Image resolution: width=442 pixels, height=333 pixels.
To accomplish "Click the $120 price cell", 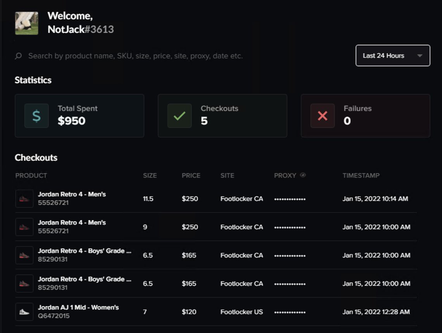I will (189, 312).
